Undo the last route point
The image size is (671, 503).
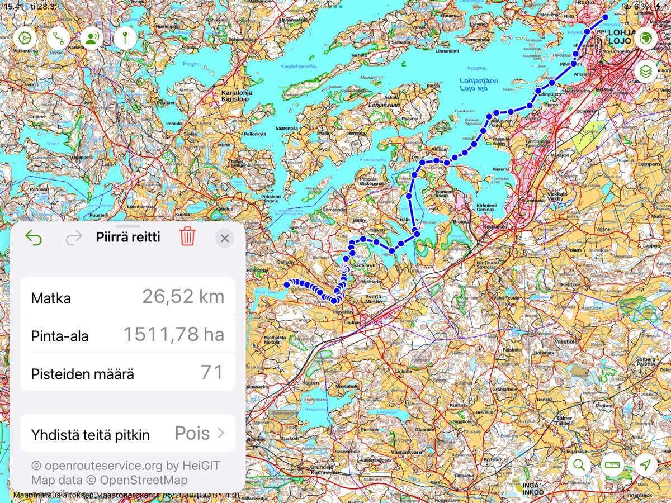[34, 238]
